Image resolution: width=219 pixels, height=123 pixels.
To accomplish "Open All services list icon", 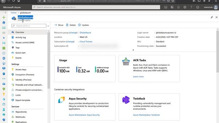I will (4, 33).
